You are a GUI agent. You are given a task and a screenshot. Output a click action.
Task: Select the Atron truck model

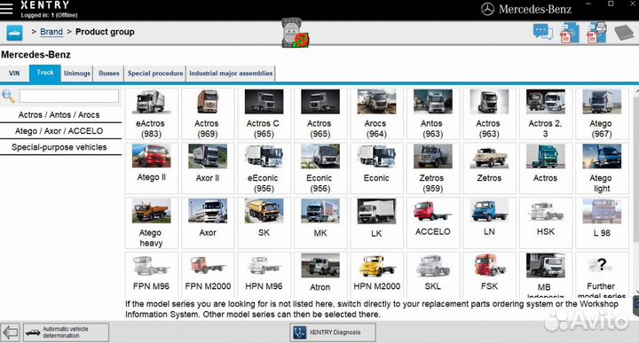(x=319, y=275)
